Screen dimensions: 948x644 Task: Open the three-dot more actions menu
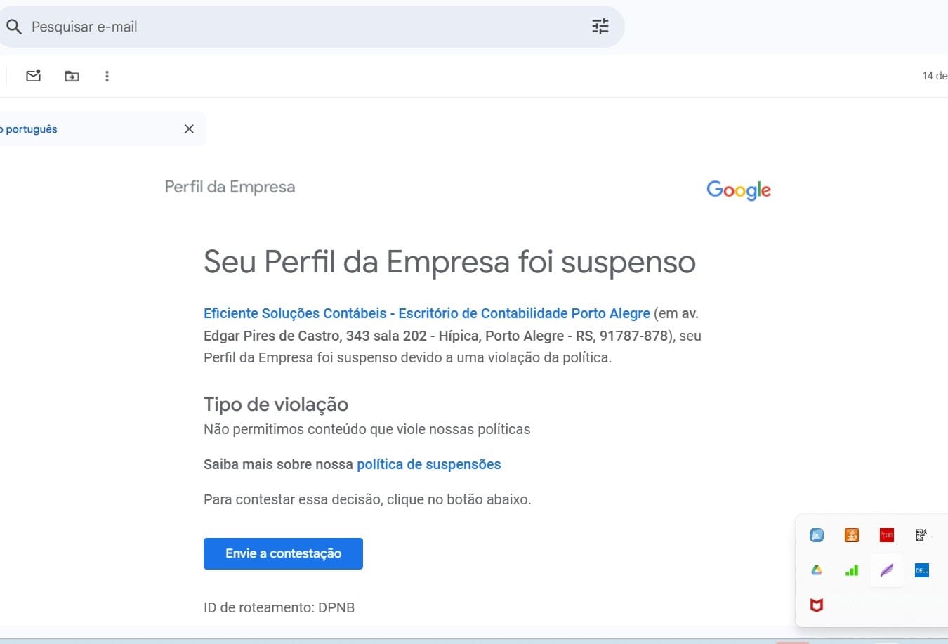tap(107, 76)
